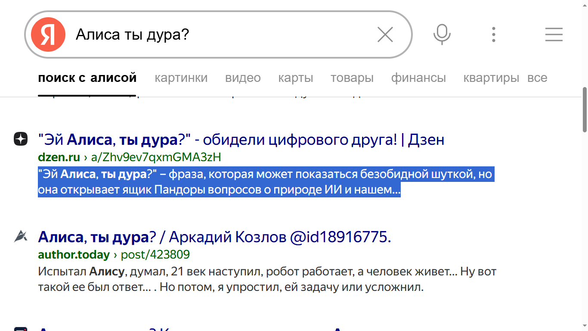Open the 'товары' tab
This screenshot has width=588, height=331.
352,78
